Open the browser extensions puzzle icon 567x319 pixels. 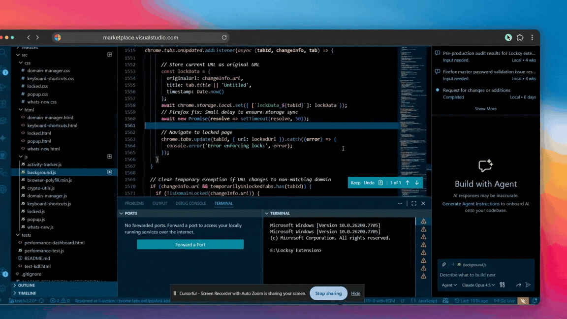click(x=520, y=37)
